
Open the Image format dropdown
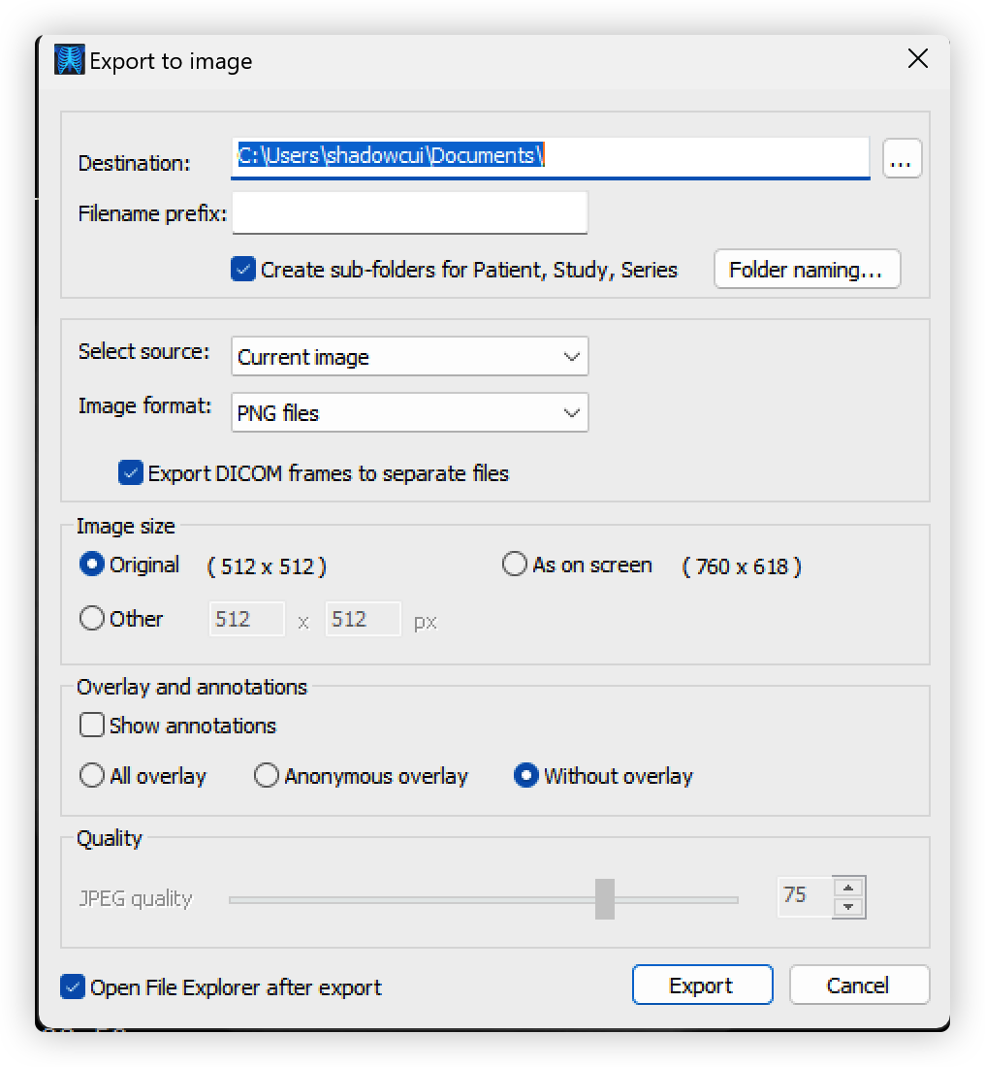409,412
